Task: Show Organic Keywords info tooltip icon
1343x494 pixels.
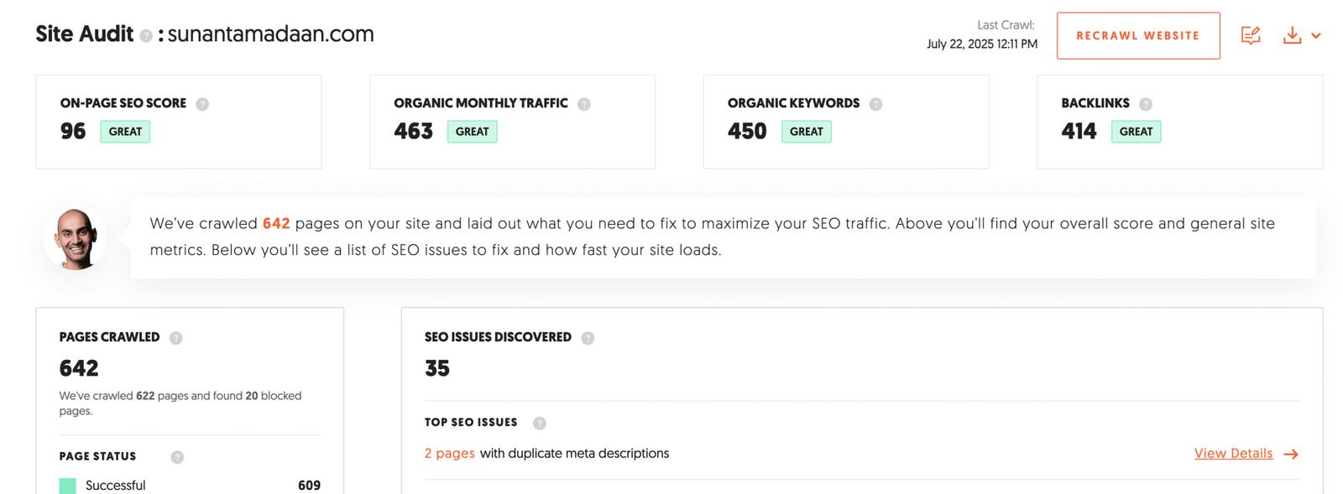Action: tap(875, 104)
